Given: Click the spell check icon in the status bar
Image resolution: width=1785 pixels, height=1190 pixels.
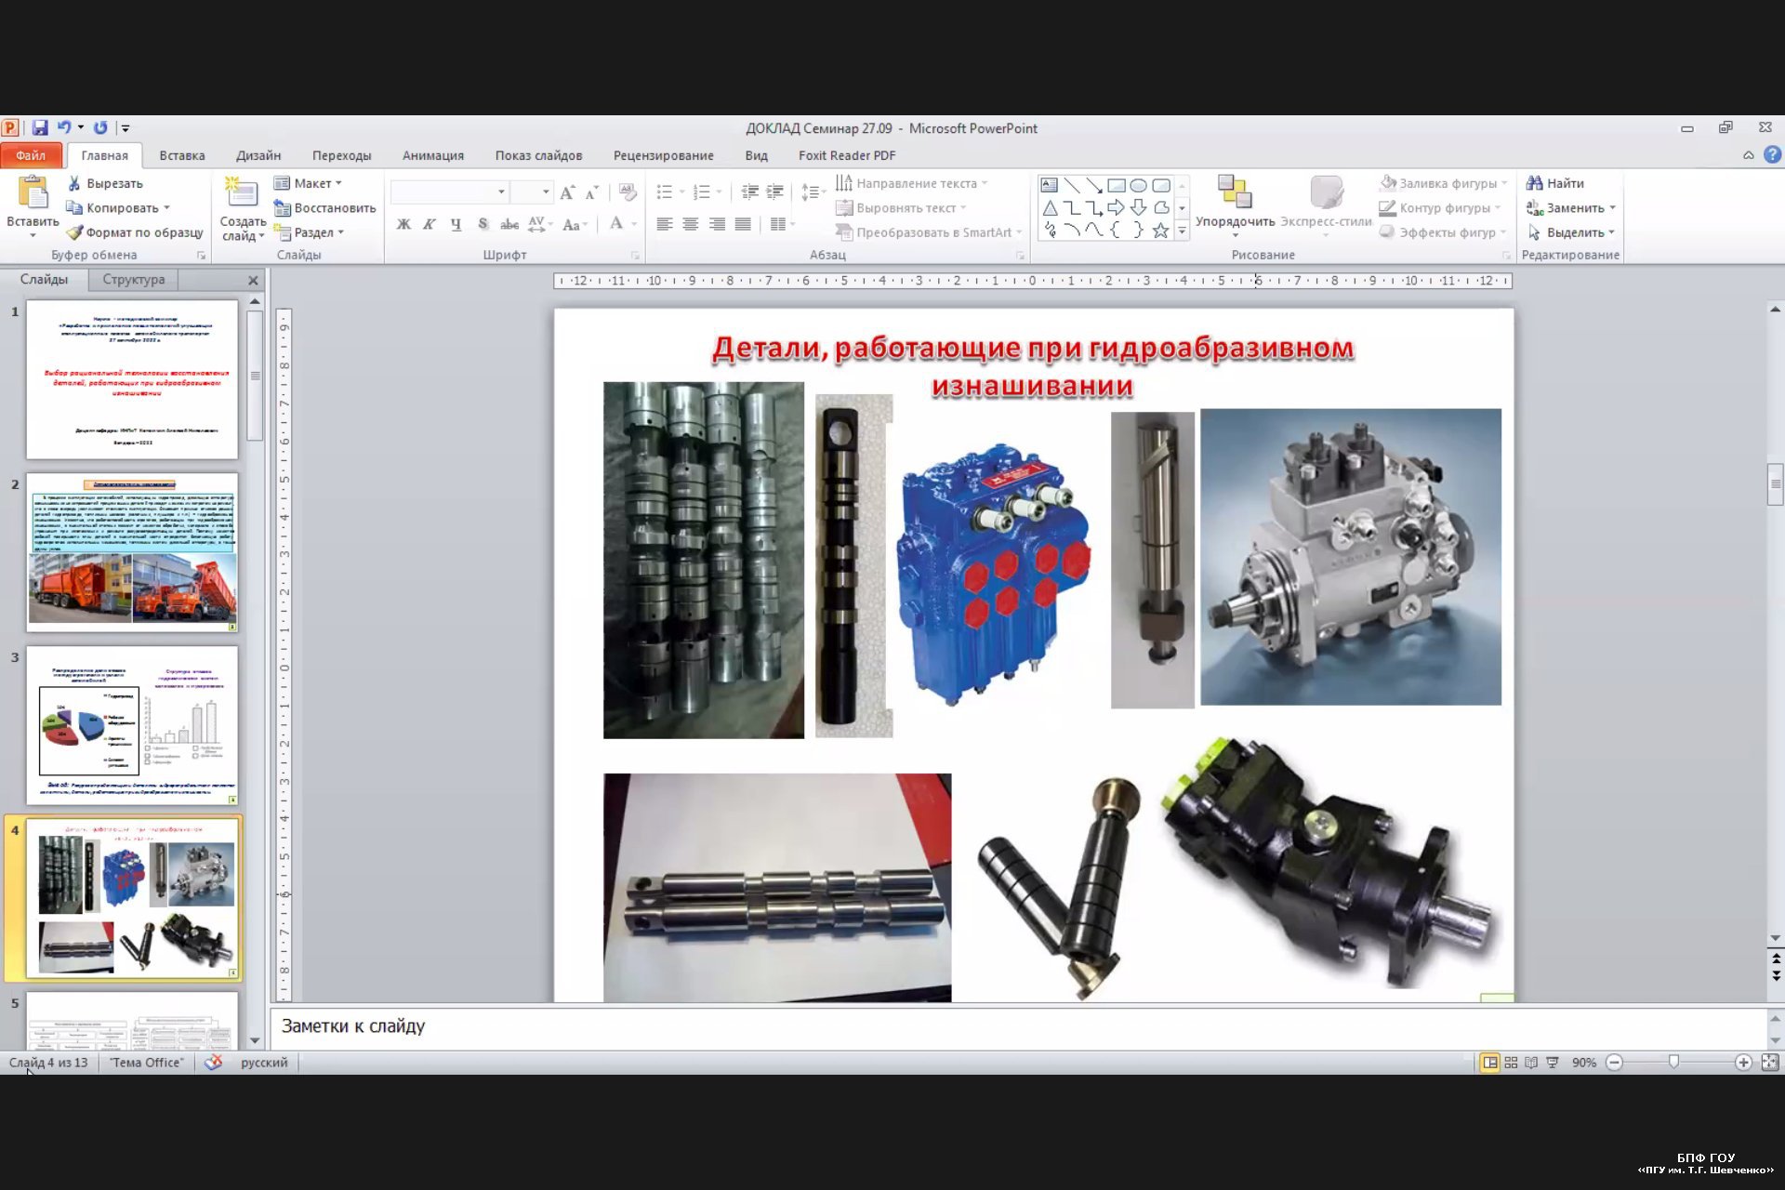Looking at the screenshot, I should (213, 1062).
